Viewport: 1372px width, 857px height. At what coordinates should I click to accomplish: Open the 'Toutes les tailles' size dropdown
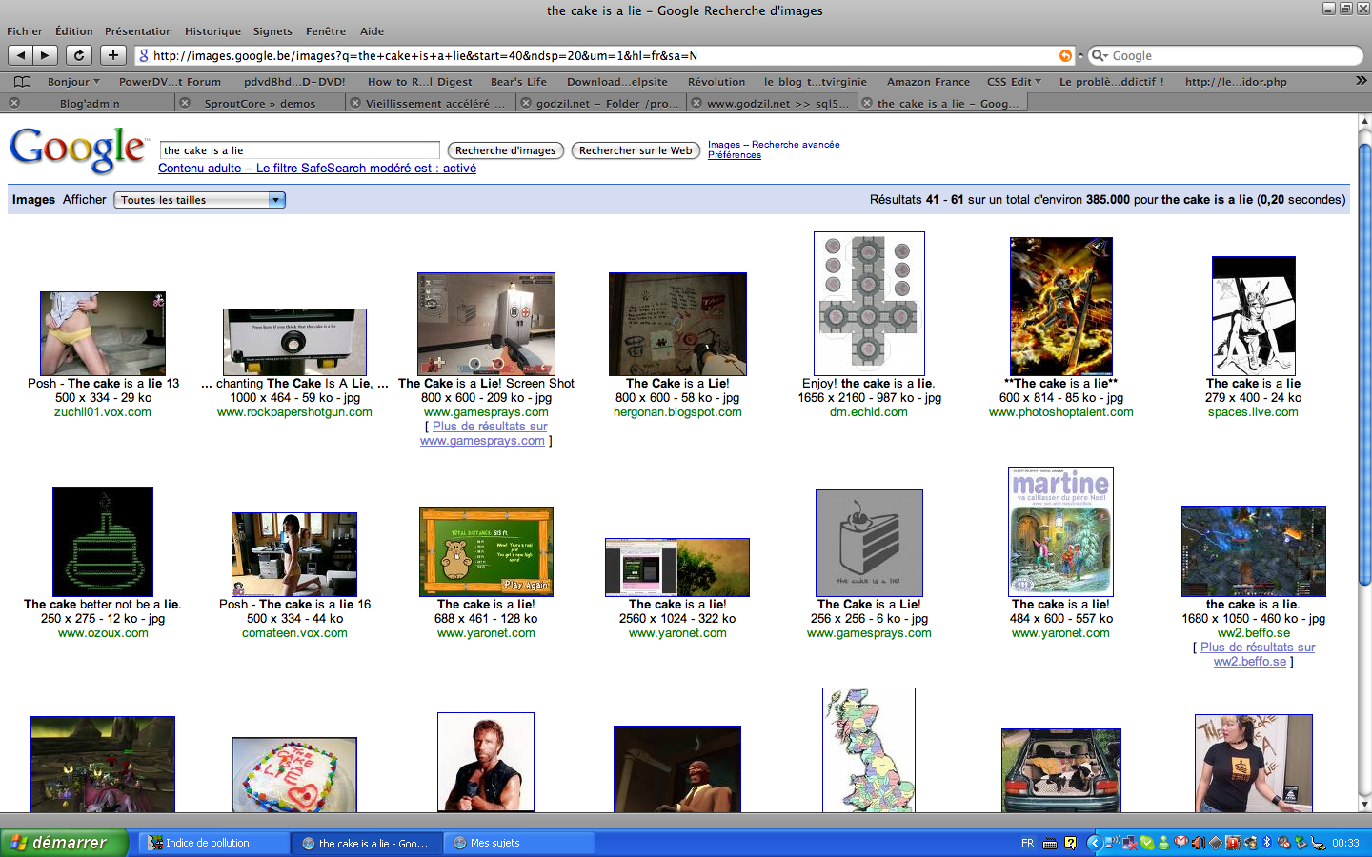pyautogui.click(x=199, y=200)
